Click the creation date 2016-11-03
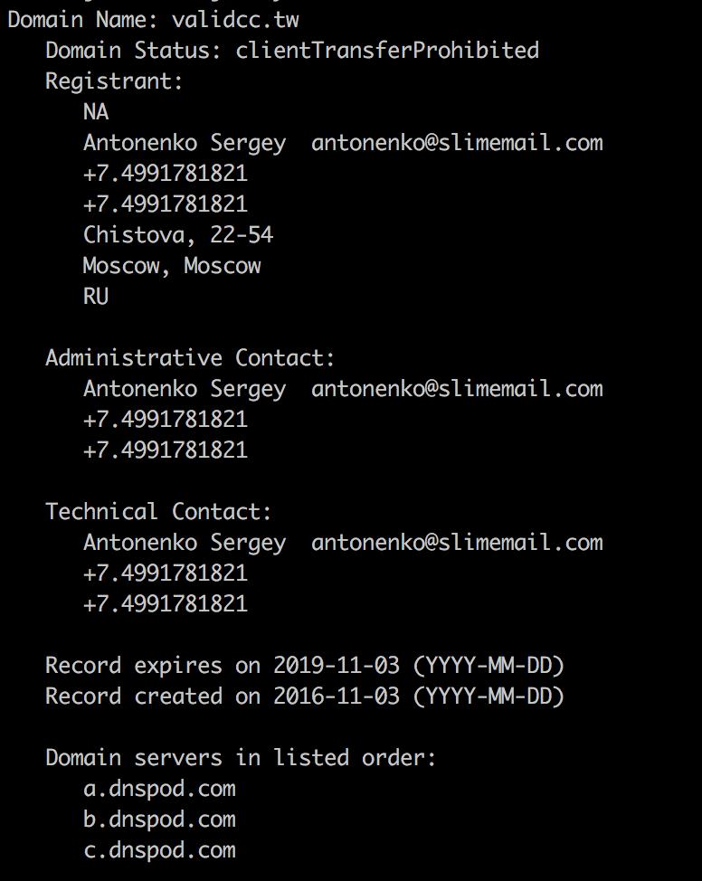Viewport: 702px width, 881px height. (x=337, y=696)
